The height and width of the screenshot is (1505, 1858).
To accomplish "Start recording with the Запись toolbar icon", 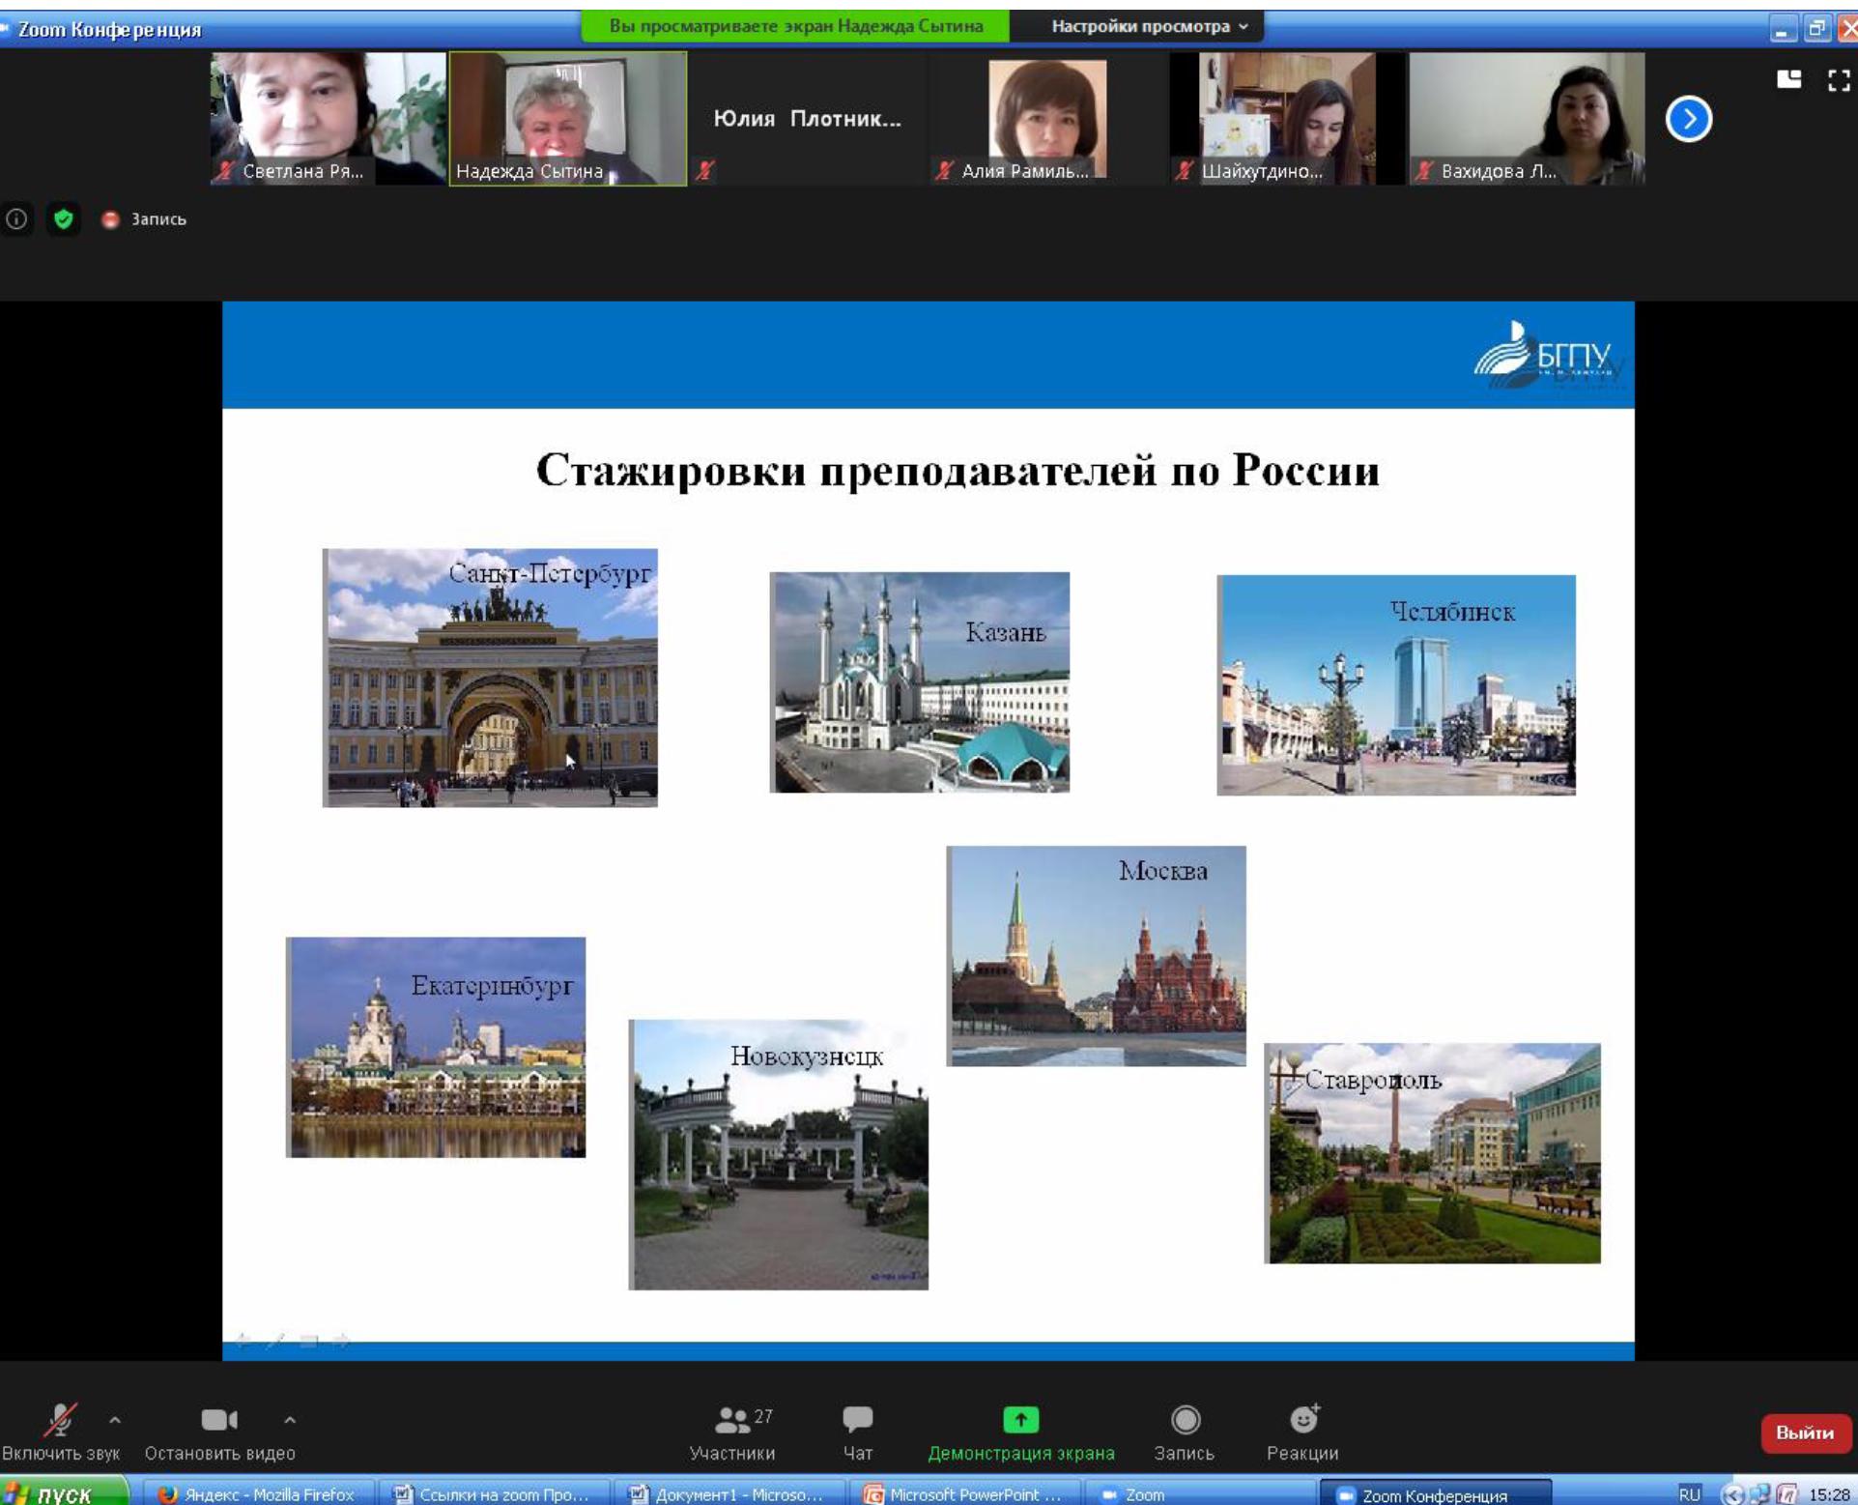I will click(x=1185, y=1419).
